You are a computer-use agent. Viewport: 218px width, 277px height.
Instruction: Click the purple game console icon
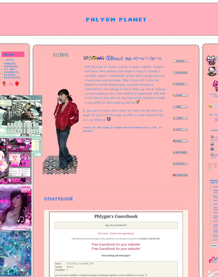tap(212, 149)
